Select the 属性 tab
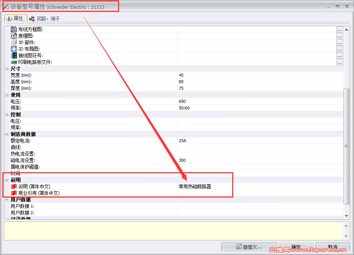 pos(15,18)
